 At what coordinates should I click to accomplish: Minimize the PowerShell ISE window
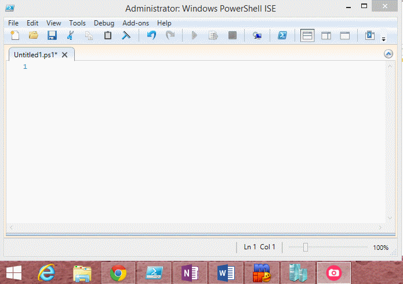(x=348, y=7)
